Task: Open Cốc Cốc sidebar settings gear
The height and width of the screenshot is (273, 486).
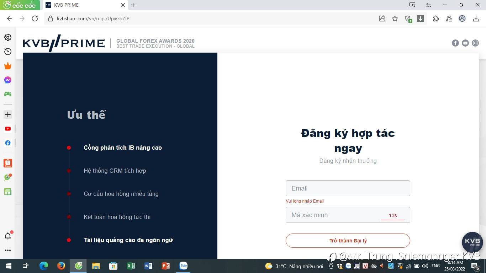Action: point(7,37)
